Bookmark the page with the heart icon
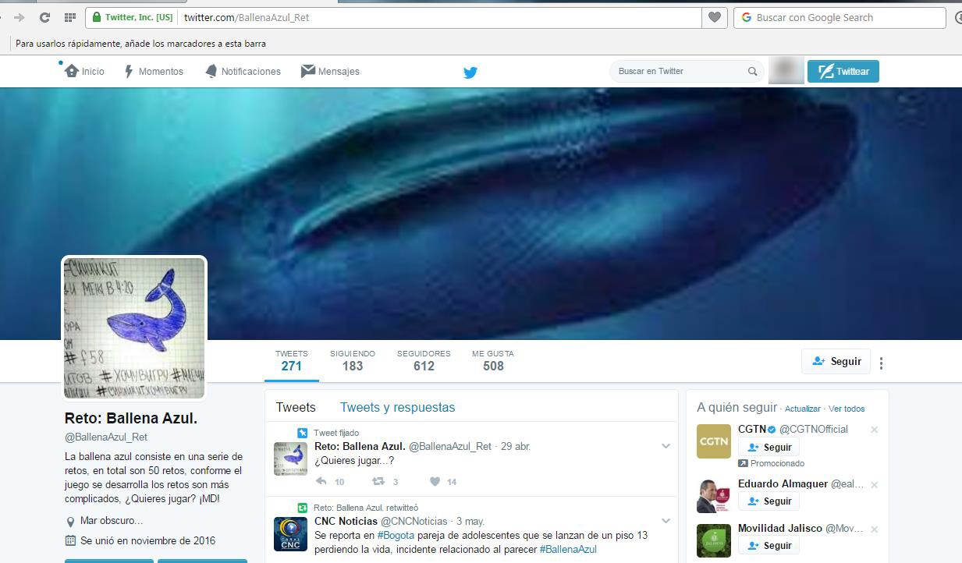Image resolution: width=962 pixels, height=563 pixels. (715, 17)
